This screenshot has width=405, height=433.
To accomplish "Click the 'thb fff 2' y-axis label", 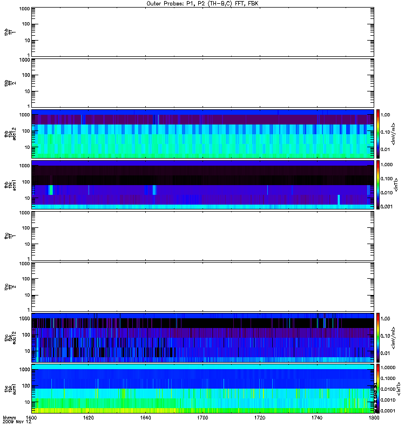I will coord(10,83).
